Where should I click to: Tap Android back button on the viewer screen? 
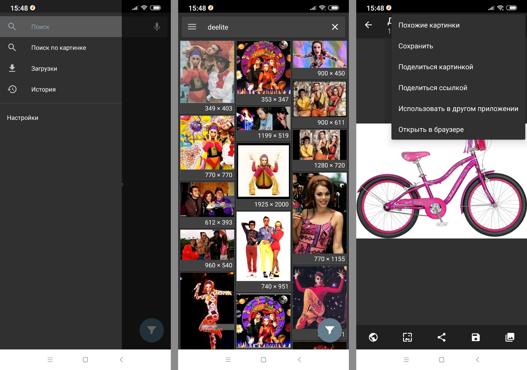click(x=477, y=360)
